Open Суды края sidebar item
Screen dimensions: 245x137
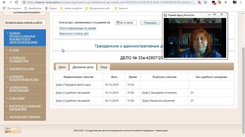tap(25, 98)
